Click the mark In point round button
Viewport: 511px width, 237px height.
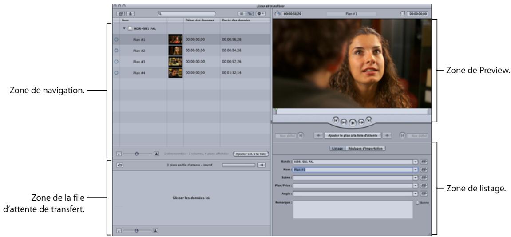(x=301, y=136)
